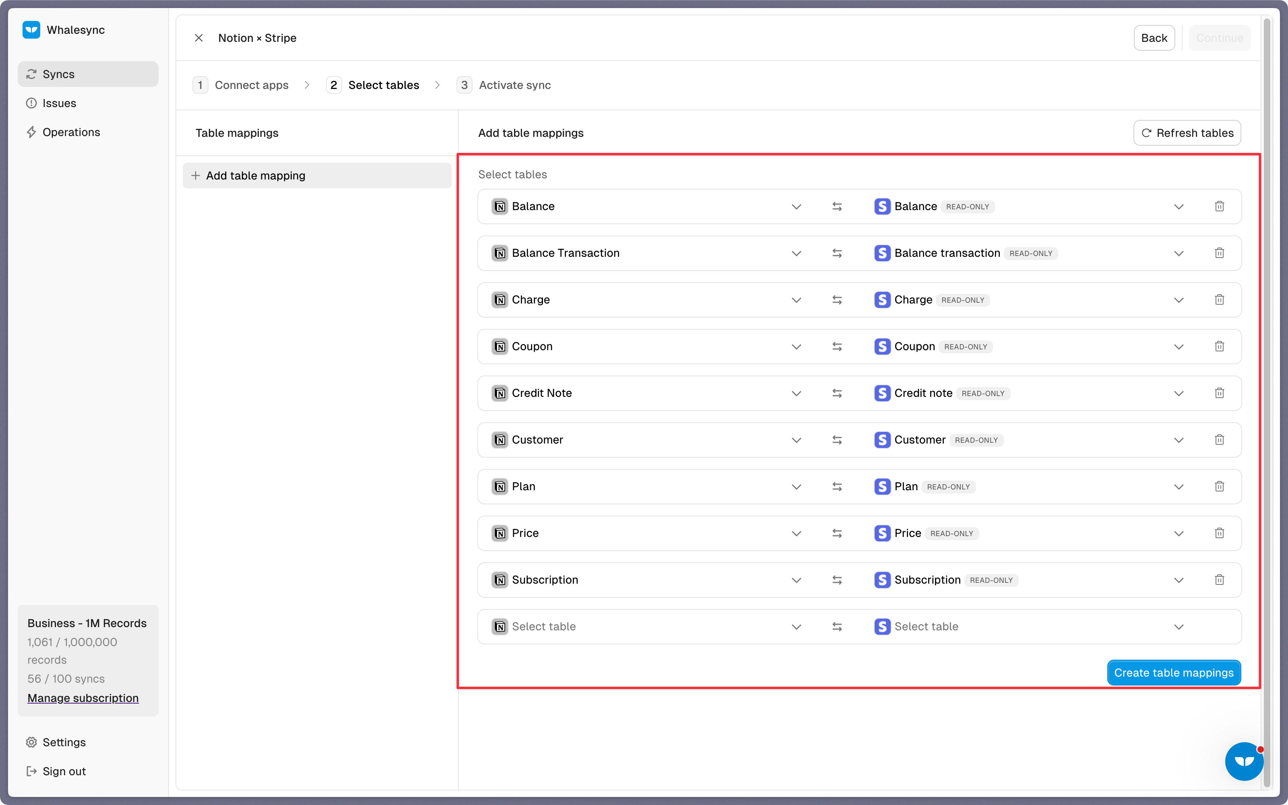1288x805 pixels.
Task: Open Notion Balance table dropdown
Action: pyautogui.click(x=646, y=206)
